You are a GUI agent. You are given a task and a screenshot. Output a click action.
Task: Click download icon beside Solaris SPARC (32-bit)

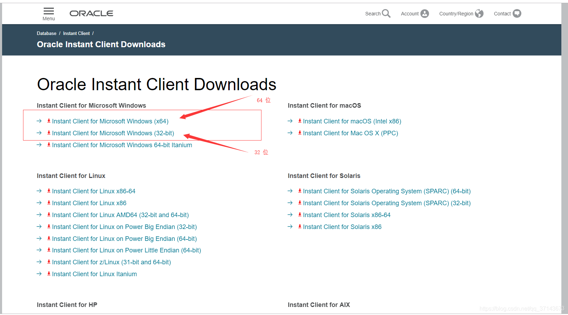click(300, 203)
